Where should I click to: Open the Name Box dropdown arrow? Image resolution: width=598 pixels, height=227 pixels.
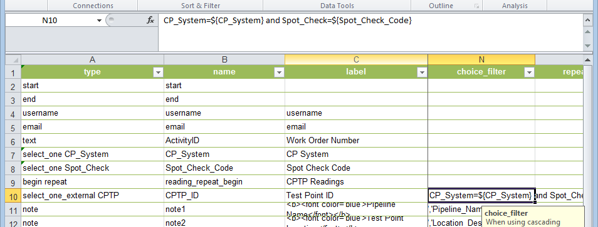pos(100,21)
